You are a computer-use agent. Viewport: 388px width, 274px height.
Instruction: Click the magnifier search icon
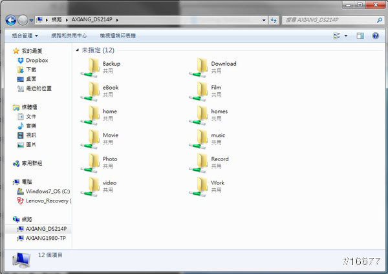click(x=380, y=20)
